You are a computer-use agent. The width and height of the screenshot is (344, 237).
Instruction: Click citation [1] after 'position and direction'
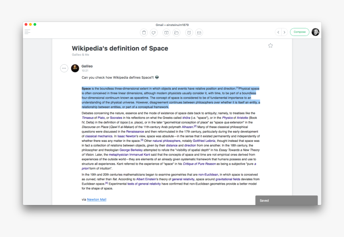237,88
